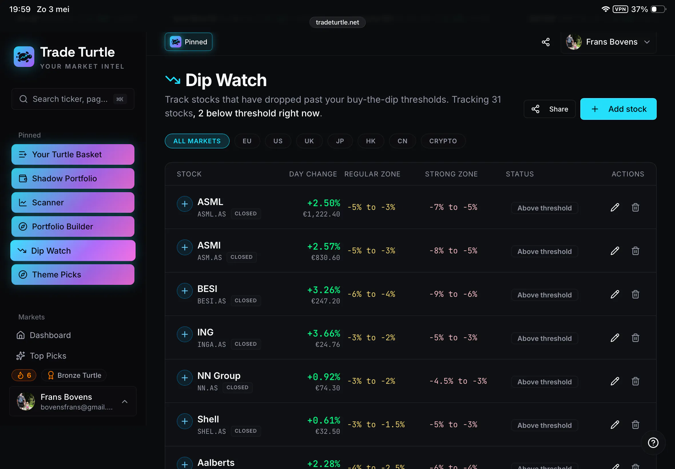
Task: Click the Bronze Turtle badge
Action: pos(74,375)
